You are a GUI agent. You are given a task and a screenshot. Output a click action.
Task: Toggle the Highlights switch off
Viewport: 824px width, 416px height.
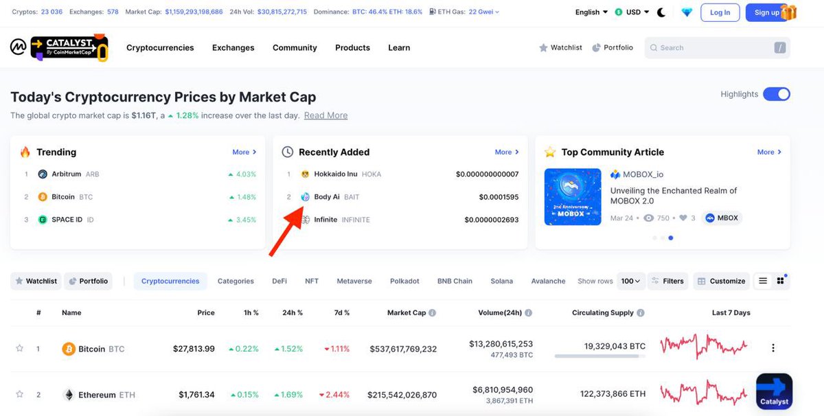777,94
